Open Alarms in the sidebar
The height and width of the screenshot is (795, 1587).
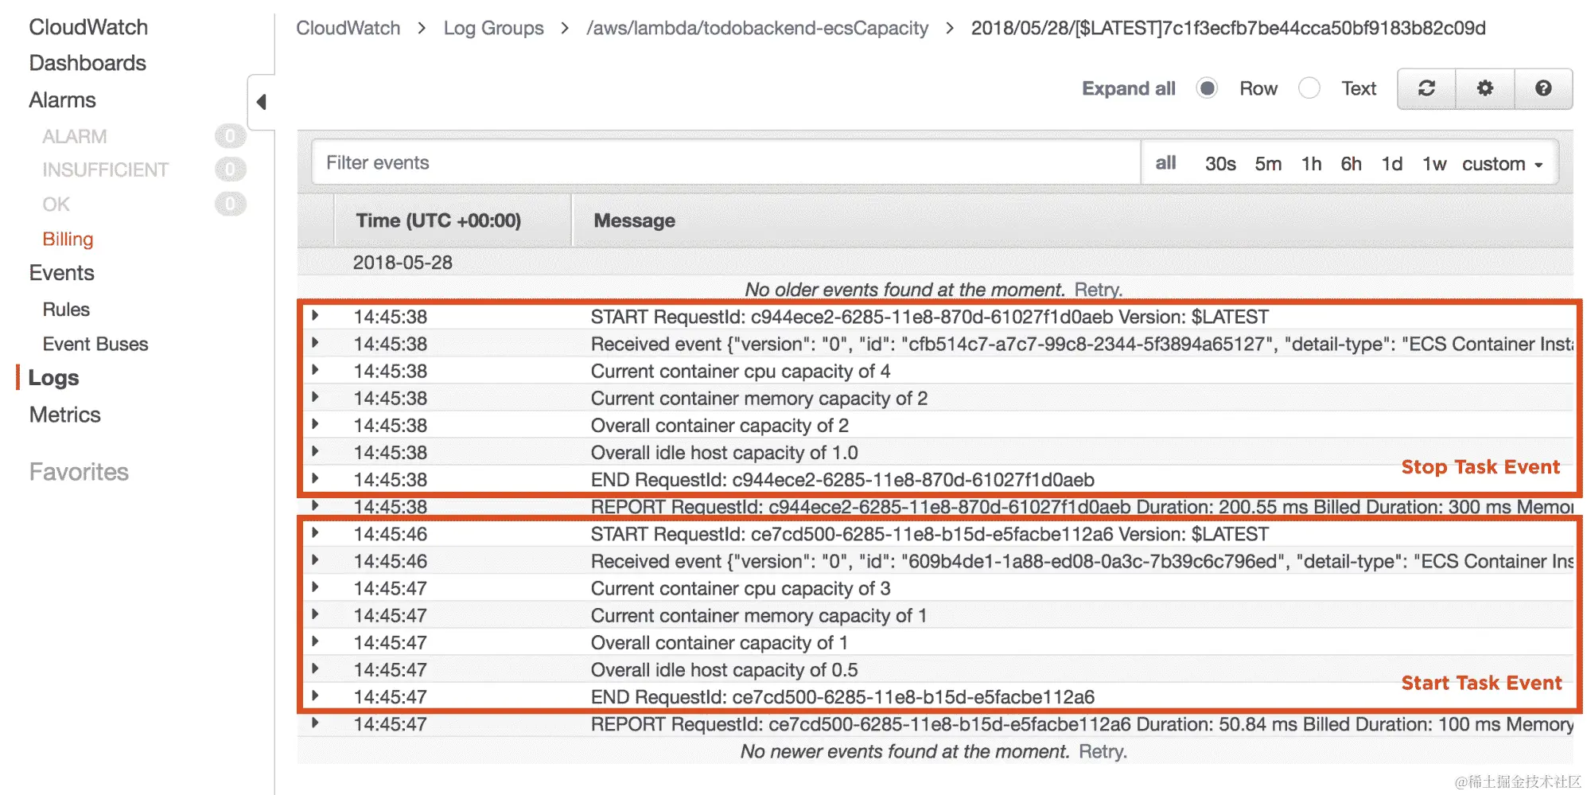click(x=62, y=100)
